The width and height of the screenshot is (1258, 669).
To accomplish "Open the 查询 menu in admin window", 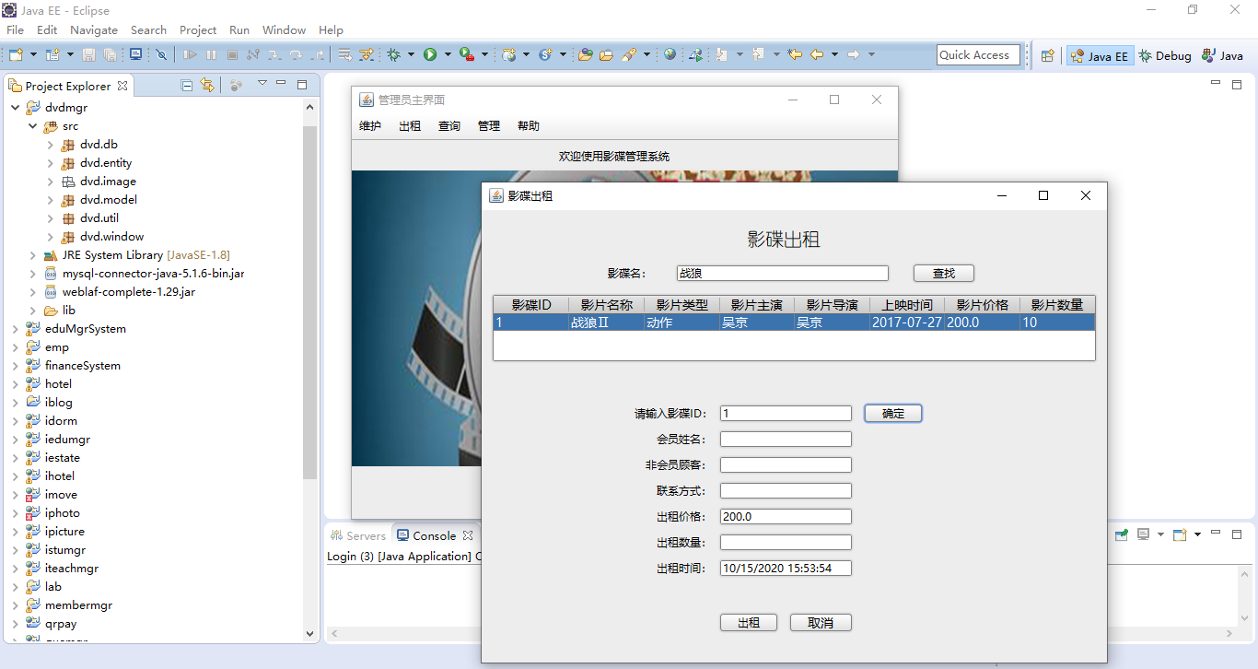I will tap(449, 126).
